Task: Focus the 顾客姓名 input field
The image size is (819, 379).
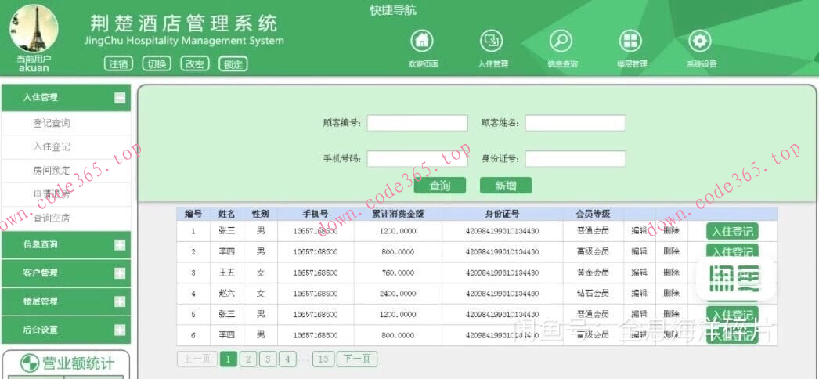Action: pos(575,123)
